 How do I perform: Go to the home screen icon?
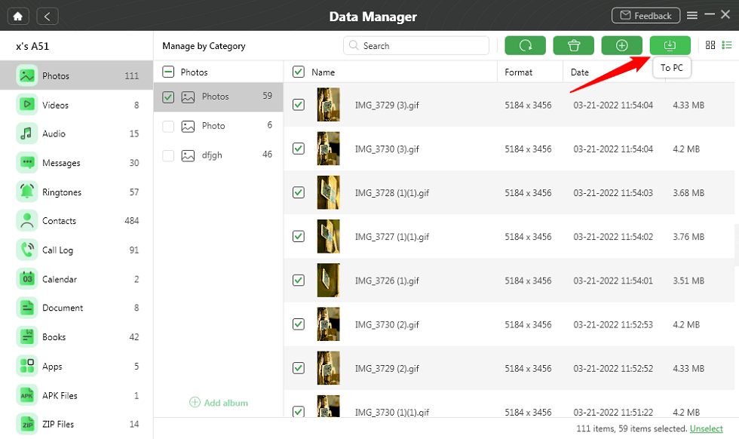[17, 16]
